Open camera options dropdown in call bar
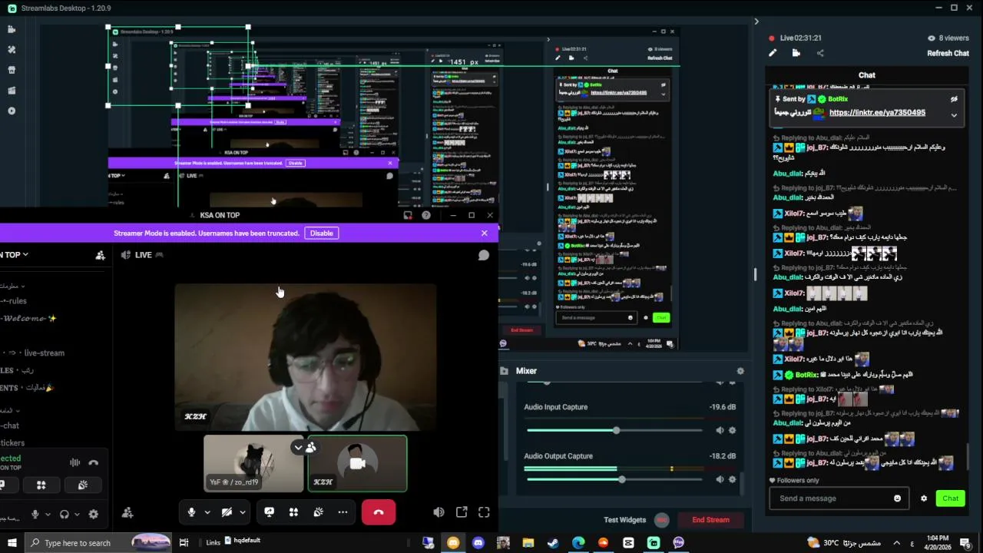The image size is (983, 553). click(243, 512)
